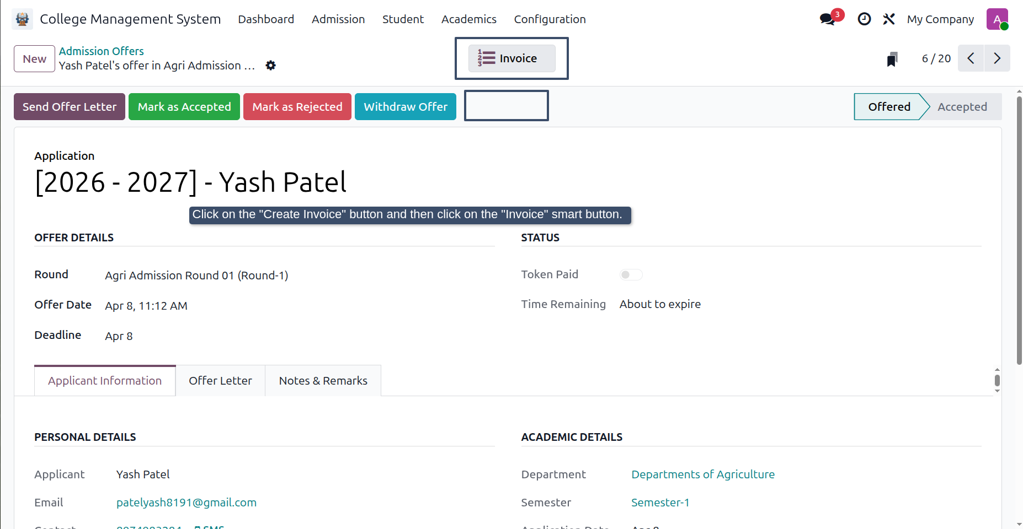Switch to the Applicant Information tab
The image size is (1023, 529).
coord(105,381)
